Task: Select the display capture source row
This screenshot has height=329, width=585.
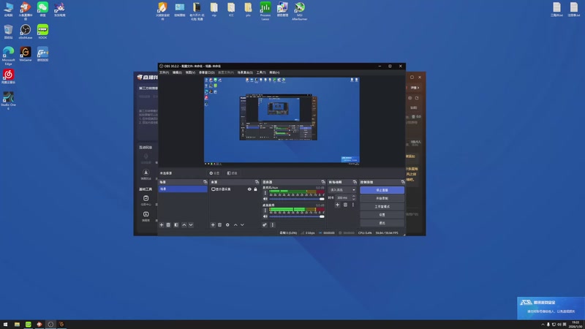Action: tap(234, 189)
